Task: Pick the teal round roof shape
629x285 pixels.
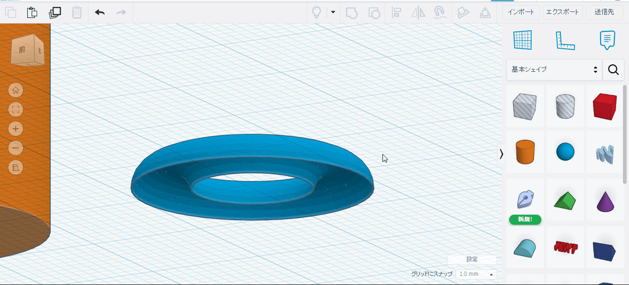Action: point(524,247)
